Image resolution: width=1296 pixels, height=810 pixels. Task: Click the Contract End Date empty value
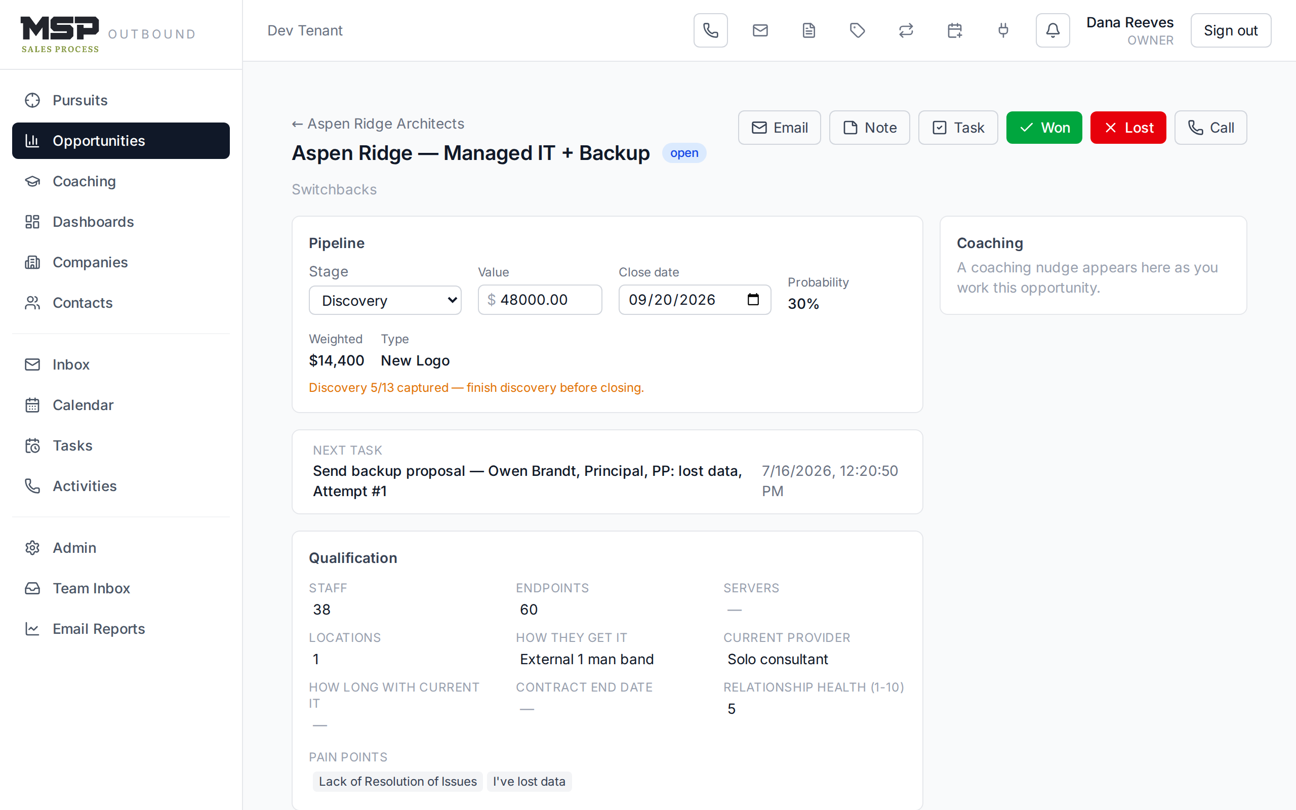(527, 709)
